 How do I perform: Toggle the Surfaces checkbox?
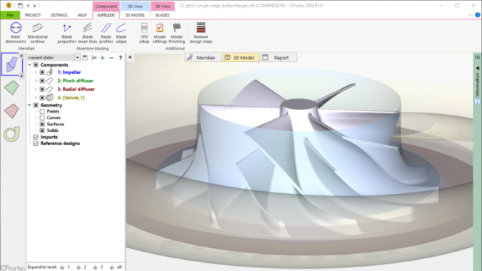[42, 124]
